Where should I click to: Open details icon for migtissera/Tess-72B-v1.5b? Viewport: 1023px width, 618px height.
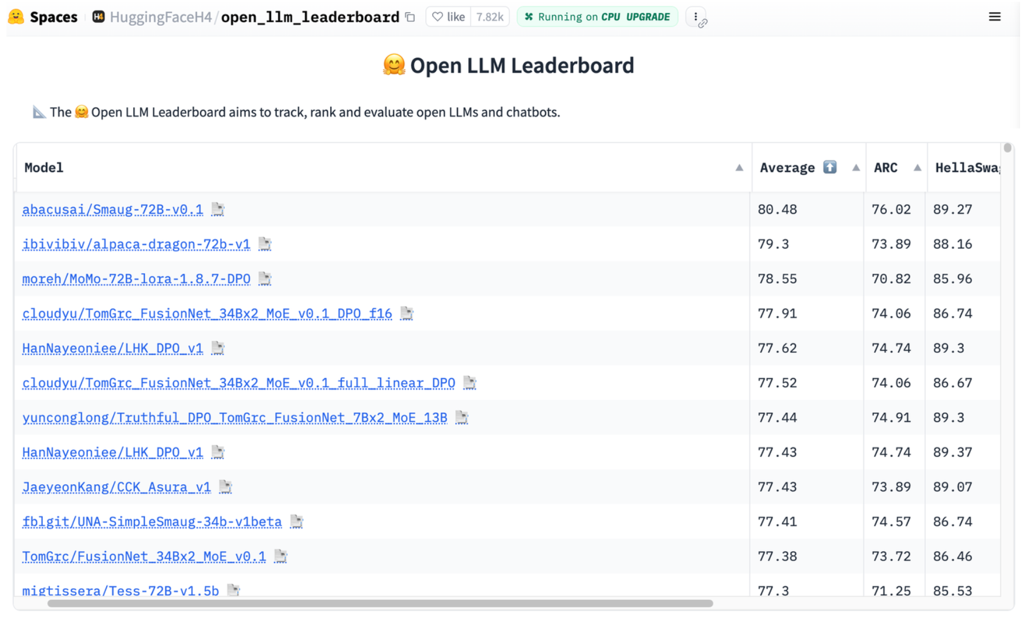233,590
